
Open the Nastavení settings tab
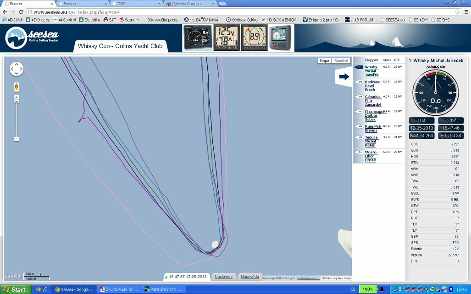tap(224, 277)
